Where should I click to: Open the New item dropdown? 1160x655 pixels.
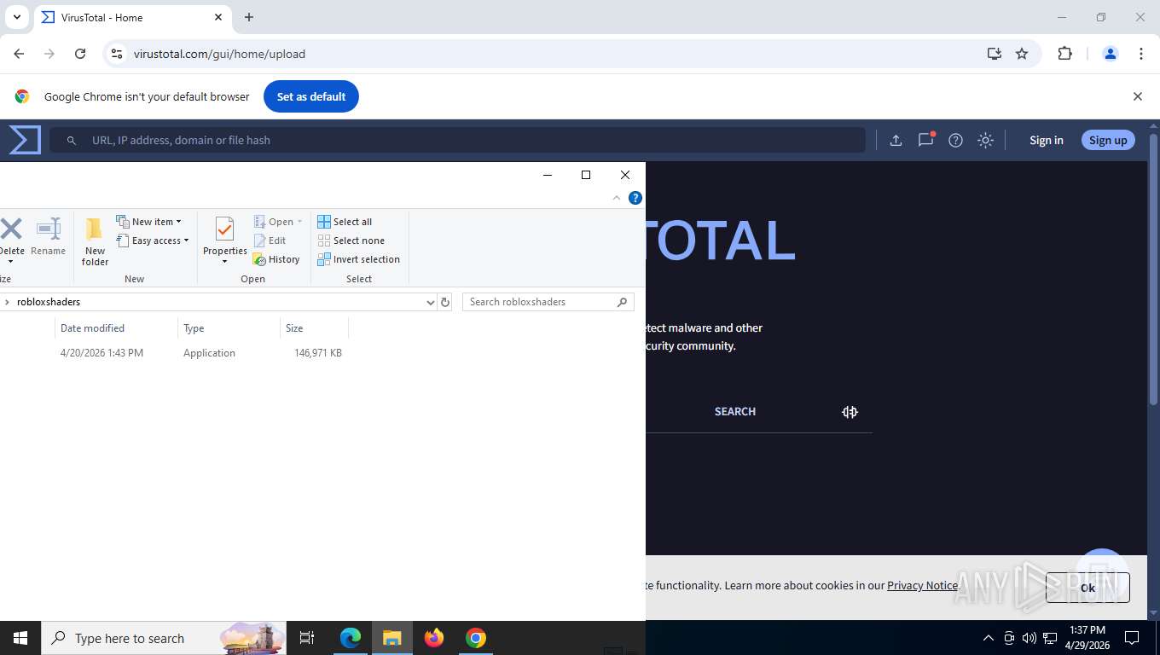148,222
